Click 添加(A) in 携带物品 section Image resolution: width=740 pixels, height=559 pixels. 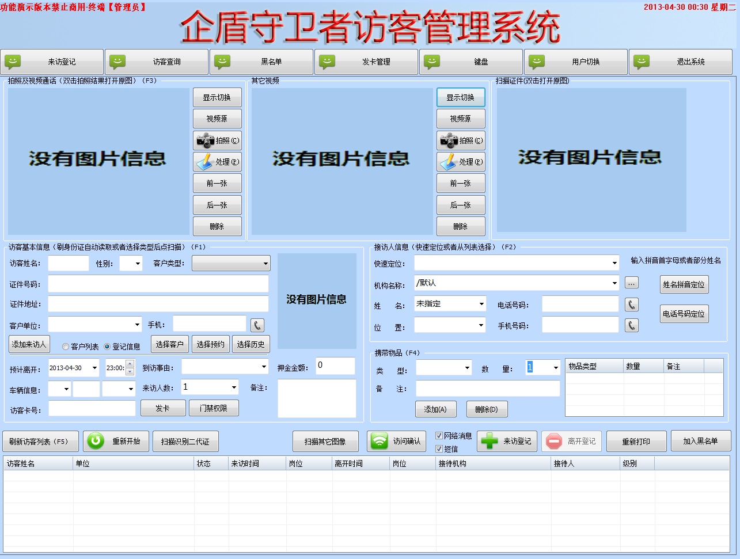coord(435,409)
